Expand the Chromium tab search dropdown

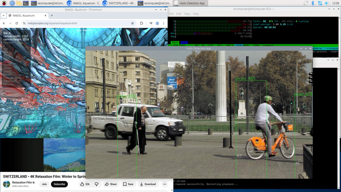[x=3, y=15]
